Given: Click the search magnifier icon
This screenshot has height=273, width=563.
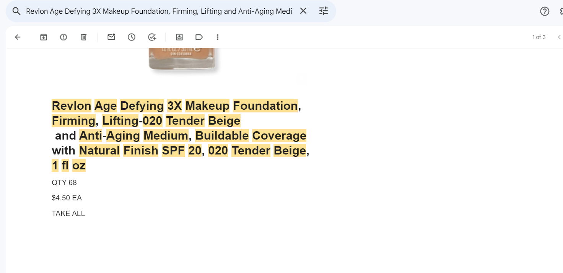Looking at the screenshot, I should pyautogui.click(x=16, y=11).
